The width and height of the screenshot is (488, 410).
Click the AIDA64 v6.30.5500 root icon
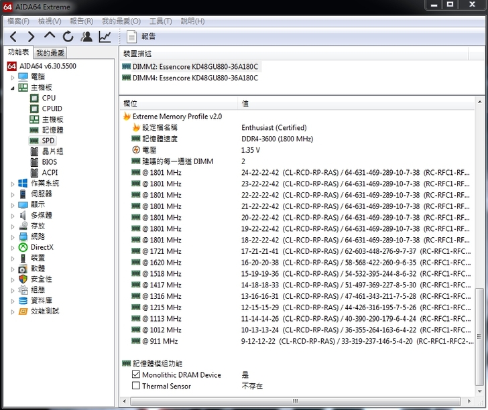[x=12, y=66]
